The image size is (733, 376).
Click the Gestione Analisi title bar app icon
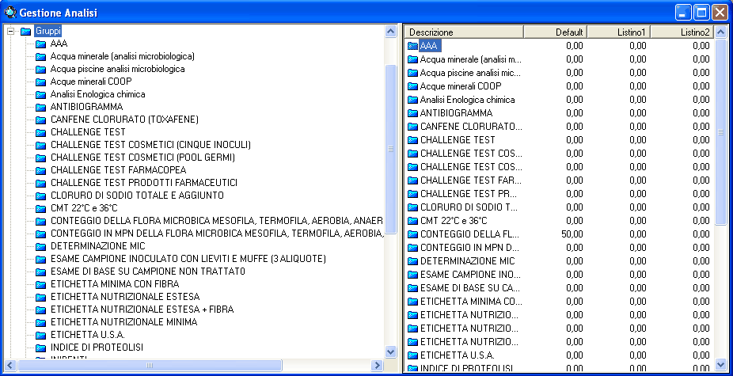click(x=9, y=12)
